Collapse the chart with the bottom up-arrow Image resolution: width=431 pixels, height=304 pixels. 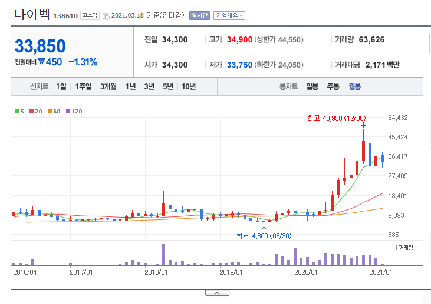[217, 293]
